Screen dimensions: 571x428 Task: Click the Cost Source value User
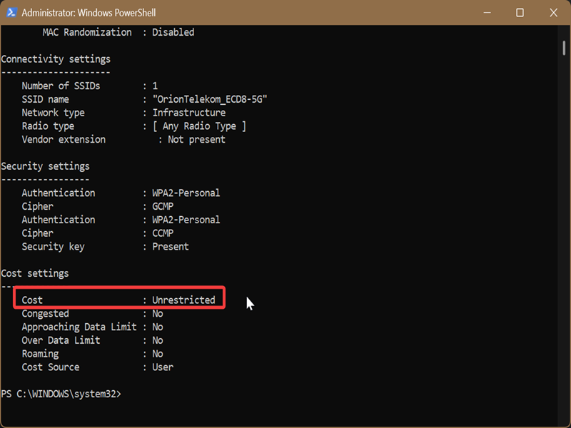pos(163,367)
